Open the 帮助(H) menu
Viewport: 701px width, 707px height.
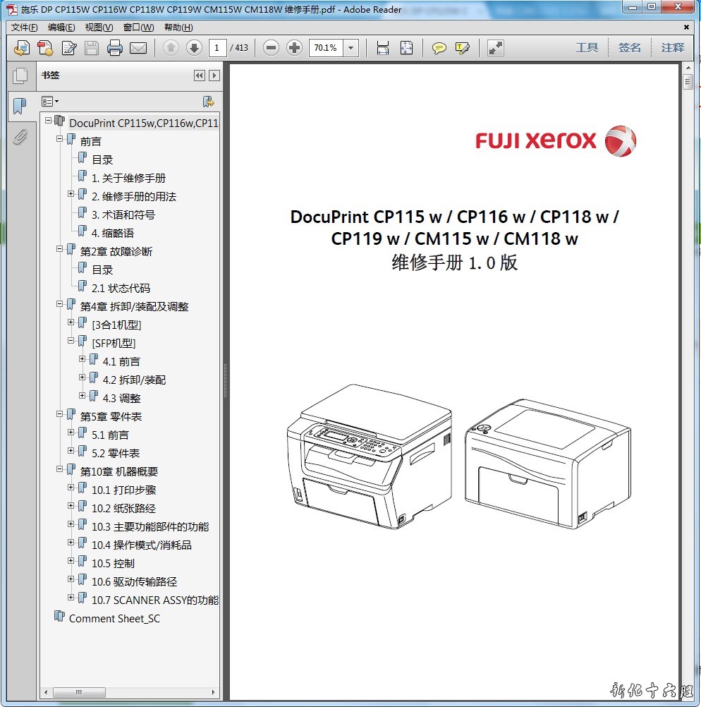coord(178,28)
